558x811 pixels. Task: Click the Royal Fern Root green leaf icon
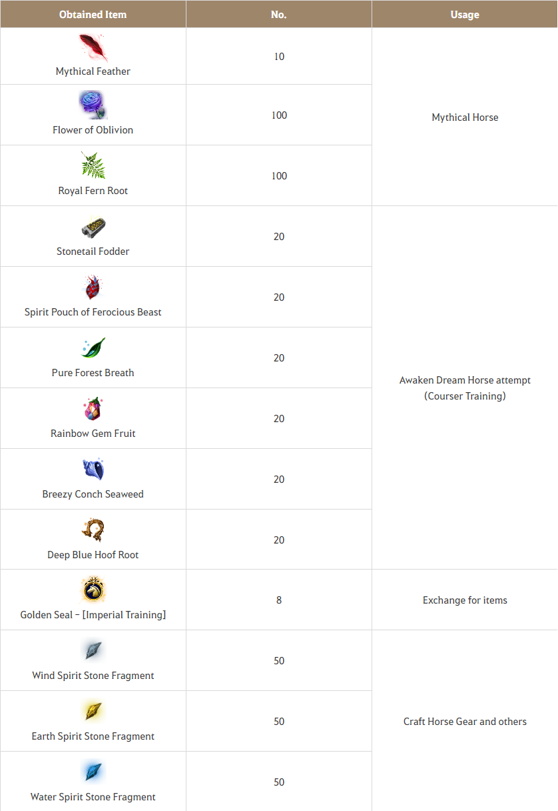point(93,165)
